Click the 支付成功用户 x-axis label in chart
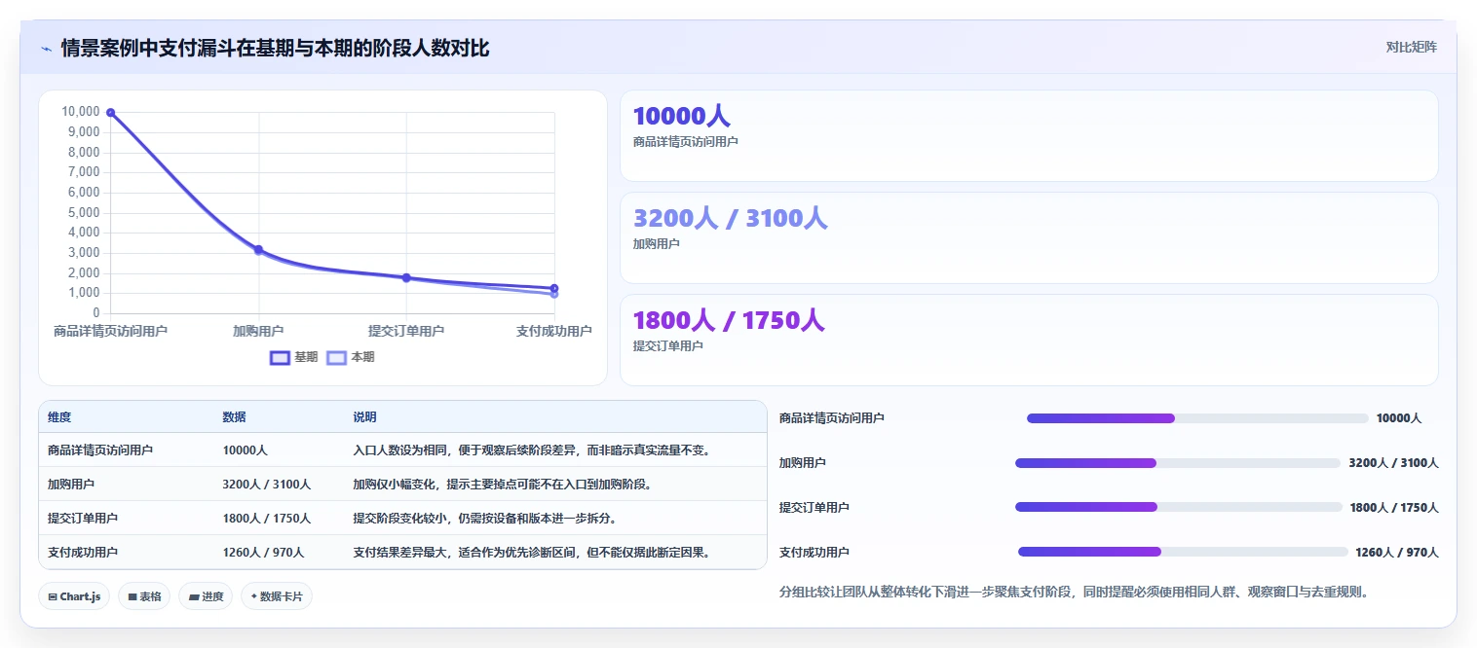 [554, 331]
